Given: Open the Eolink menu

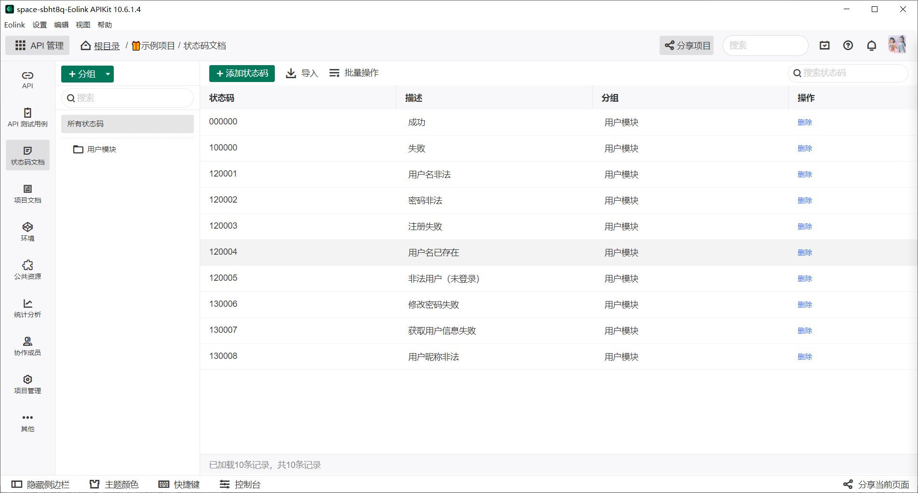Looking at the screenshot, I should tap(14, 25).
